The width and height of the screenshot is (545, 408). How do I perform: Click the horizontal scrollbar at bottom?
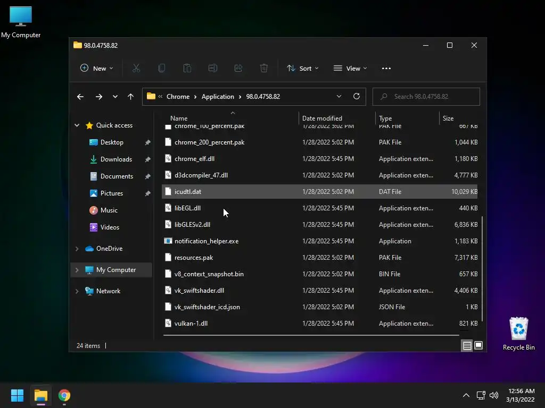(x=311, y=335)
